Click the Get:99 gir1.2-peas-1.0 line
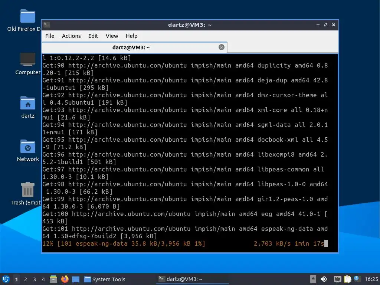380x285 pixels. [x=185, y=203]
